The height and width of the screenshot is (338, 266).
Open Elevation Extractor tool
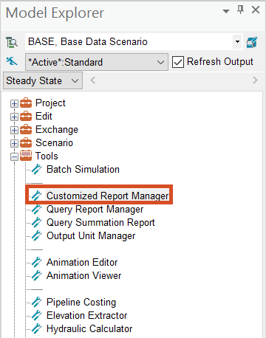click(87, 315)
